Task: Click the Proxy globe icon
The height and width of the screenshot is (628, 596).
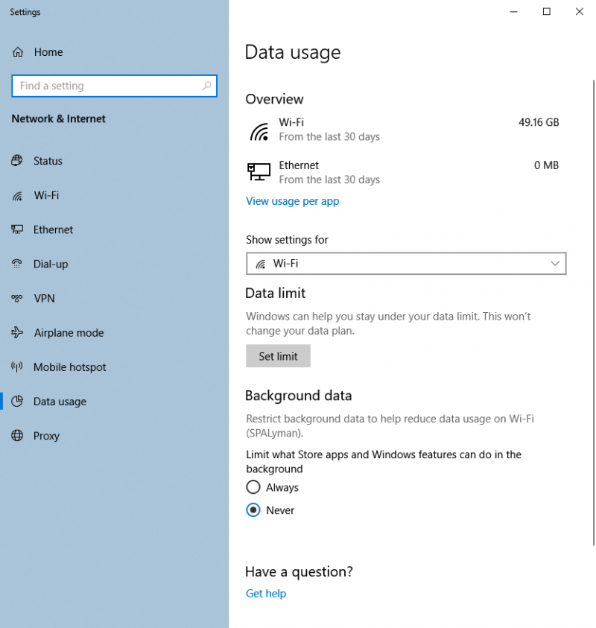Action: point(17,435)
